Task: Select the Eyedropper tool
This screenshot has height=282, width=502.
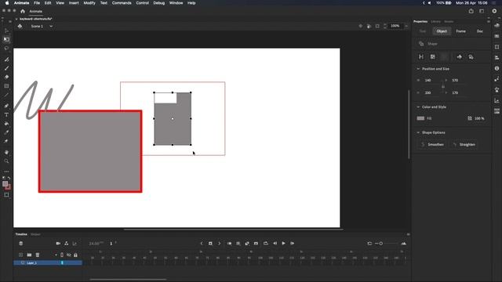Action: pos(6,132)
